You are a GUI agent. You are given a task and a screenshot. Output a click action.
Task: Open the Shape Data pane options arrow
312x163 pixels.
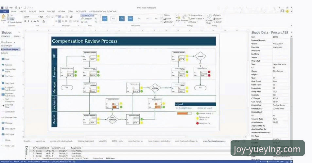(x=291, y=32)
